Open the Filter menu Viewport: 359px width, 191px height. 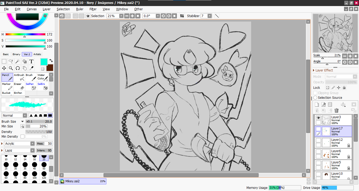tap(93, 9)
